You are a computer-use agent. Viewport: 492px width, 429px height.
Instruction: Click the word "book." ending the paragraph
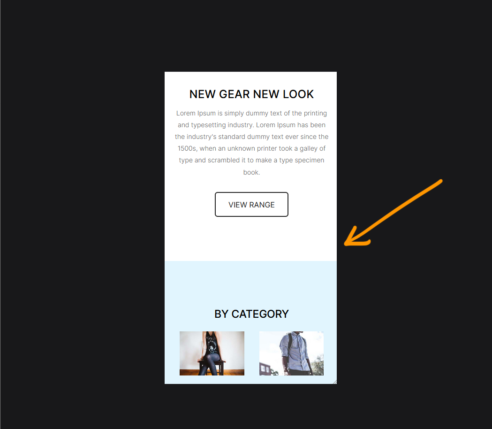(251, 172)
